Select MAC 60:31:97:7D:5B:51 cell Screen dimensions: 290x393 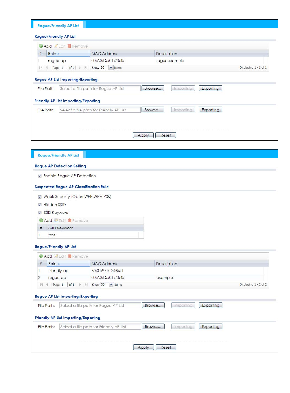[107, 271]
